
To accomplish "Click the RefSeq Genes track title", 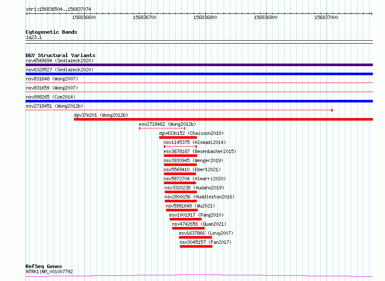I will click(x=44, y=266).
